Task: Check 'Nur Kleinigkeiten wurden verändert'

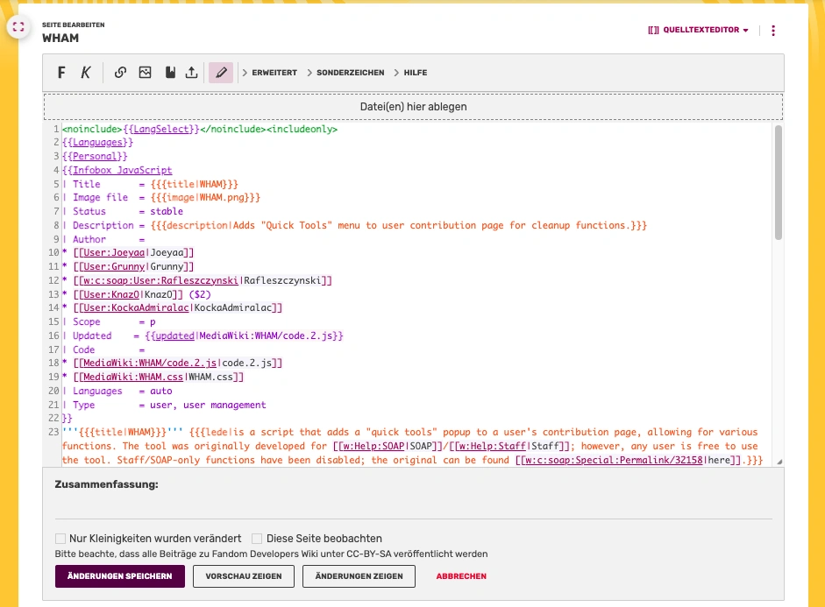Action: pyautogui.click(x=60, y=539)
